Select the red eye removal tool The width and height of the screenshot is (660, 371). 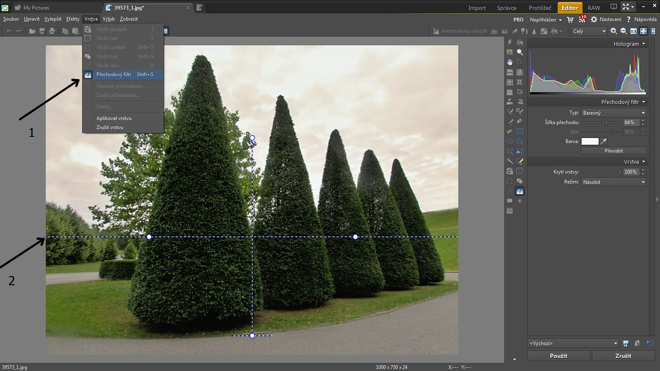tap(520, 92)
